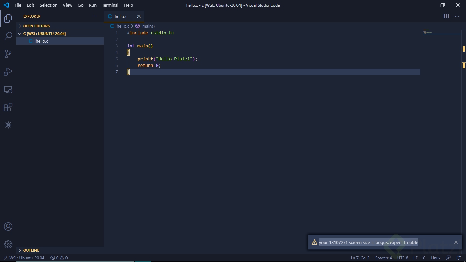The image size is (466, 262).
Task: Click the notifications bell in the status bar
Action: coord(459,258)
